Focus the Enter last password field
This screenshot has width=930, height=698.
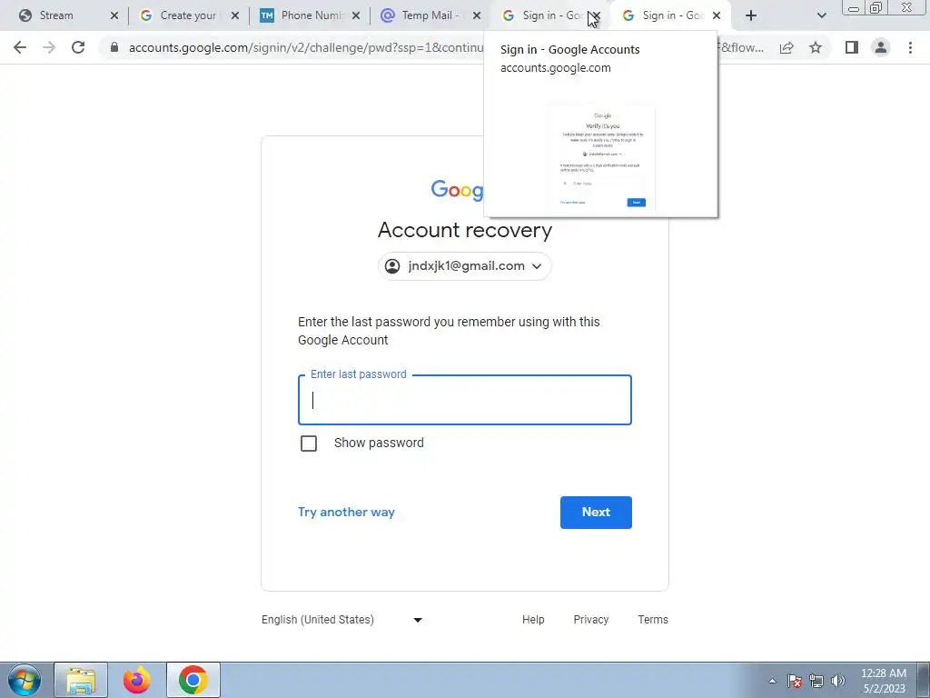point(464,400)
